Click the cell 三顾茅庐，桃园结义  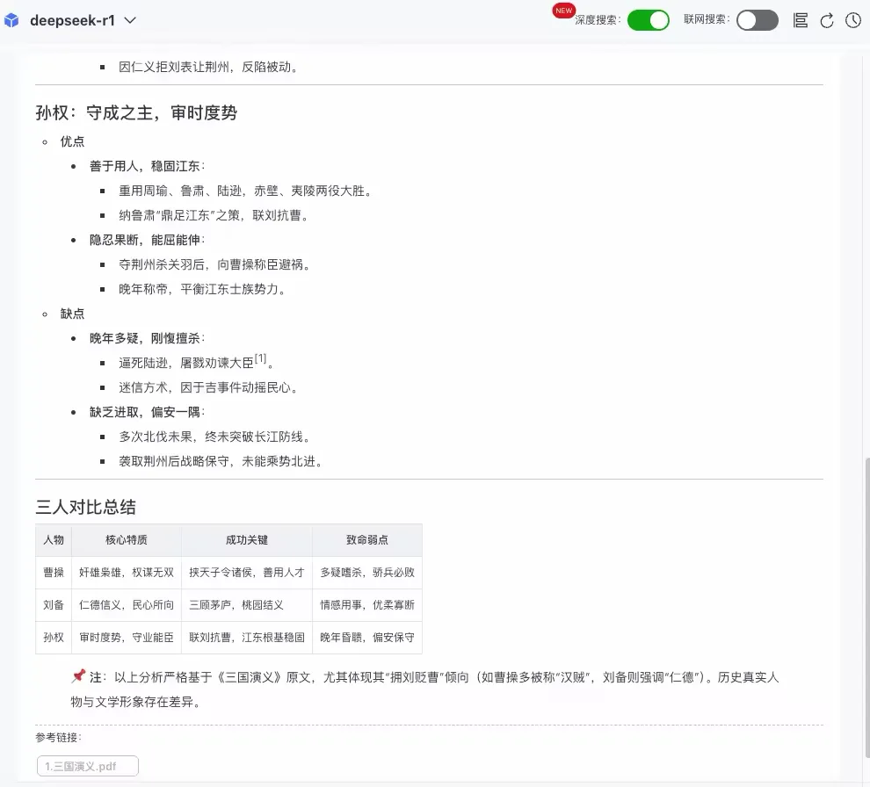pyautogui.click(x=247, y=604)
